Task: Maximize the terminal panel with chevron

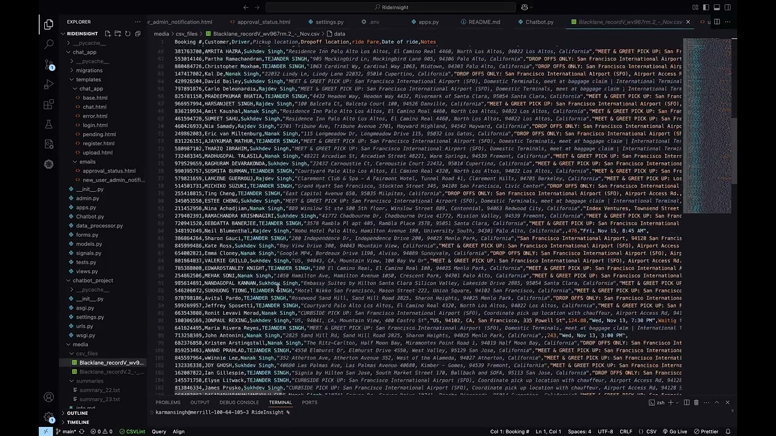Action: click(717, 402)
